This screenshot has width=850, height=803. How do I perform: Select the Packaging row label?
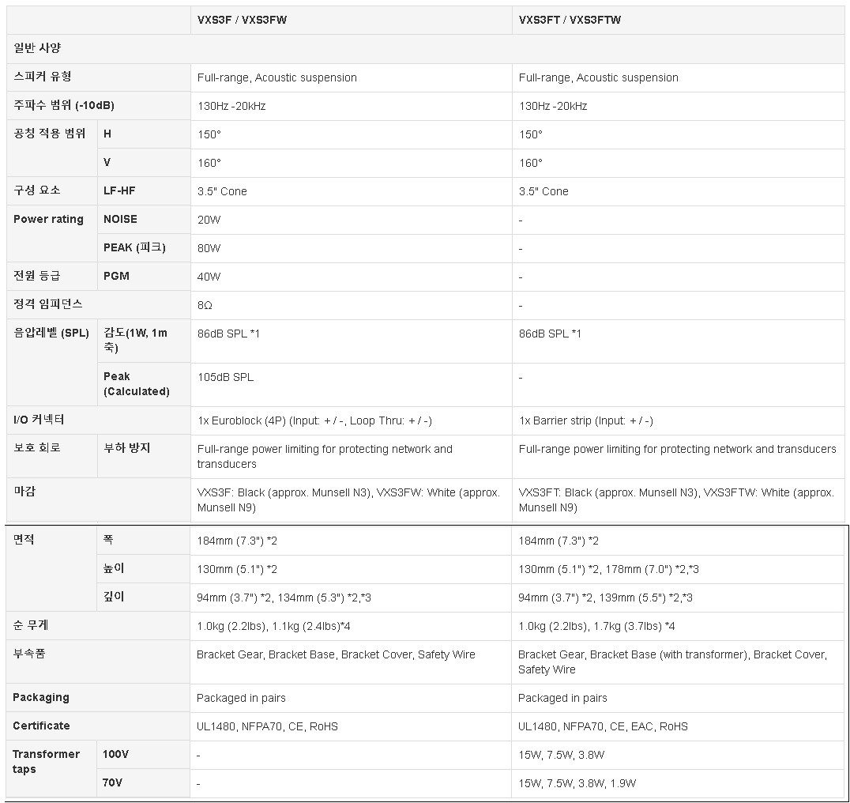[41, 697]
